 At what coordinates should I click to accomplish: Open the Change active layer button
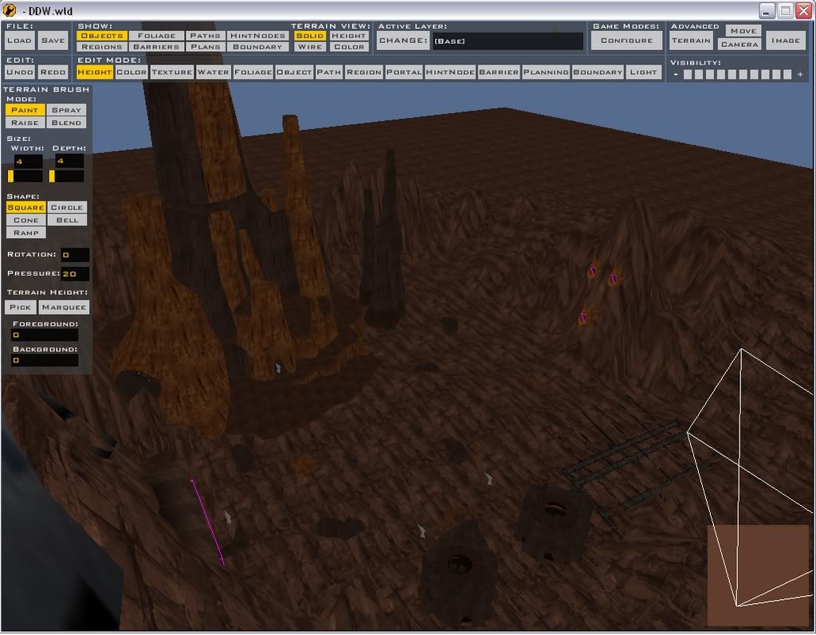pos(403,41)
